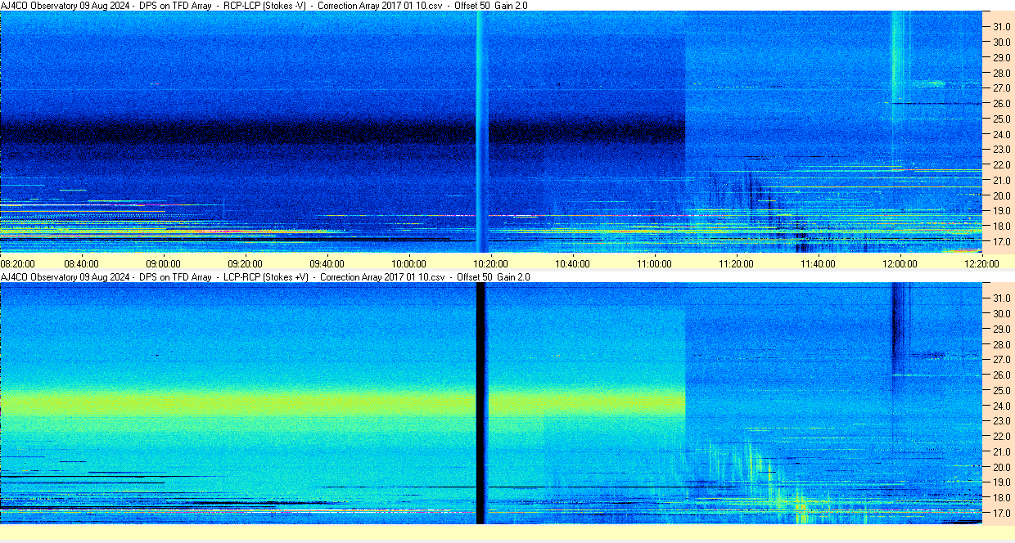Select the 08:40:00 time axis label

[x=81, y=263]
